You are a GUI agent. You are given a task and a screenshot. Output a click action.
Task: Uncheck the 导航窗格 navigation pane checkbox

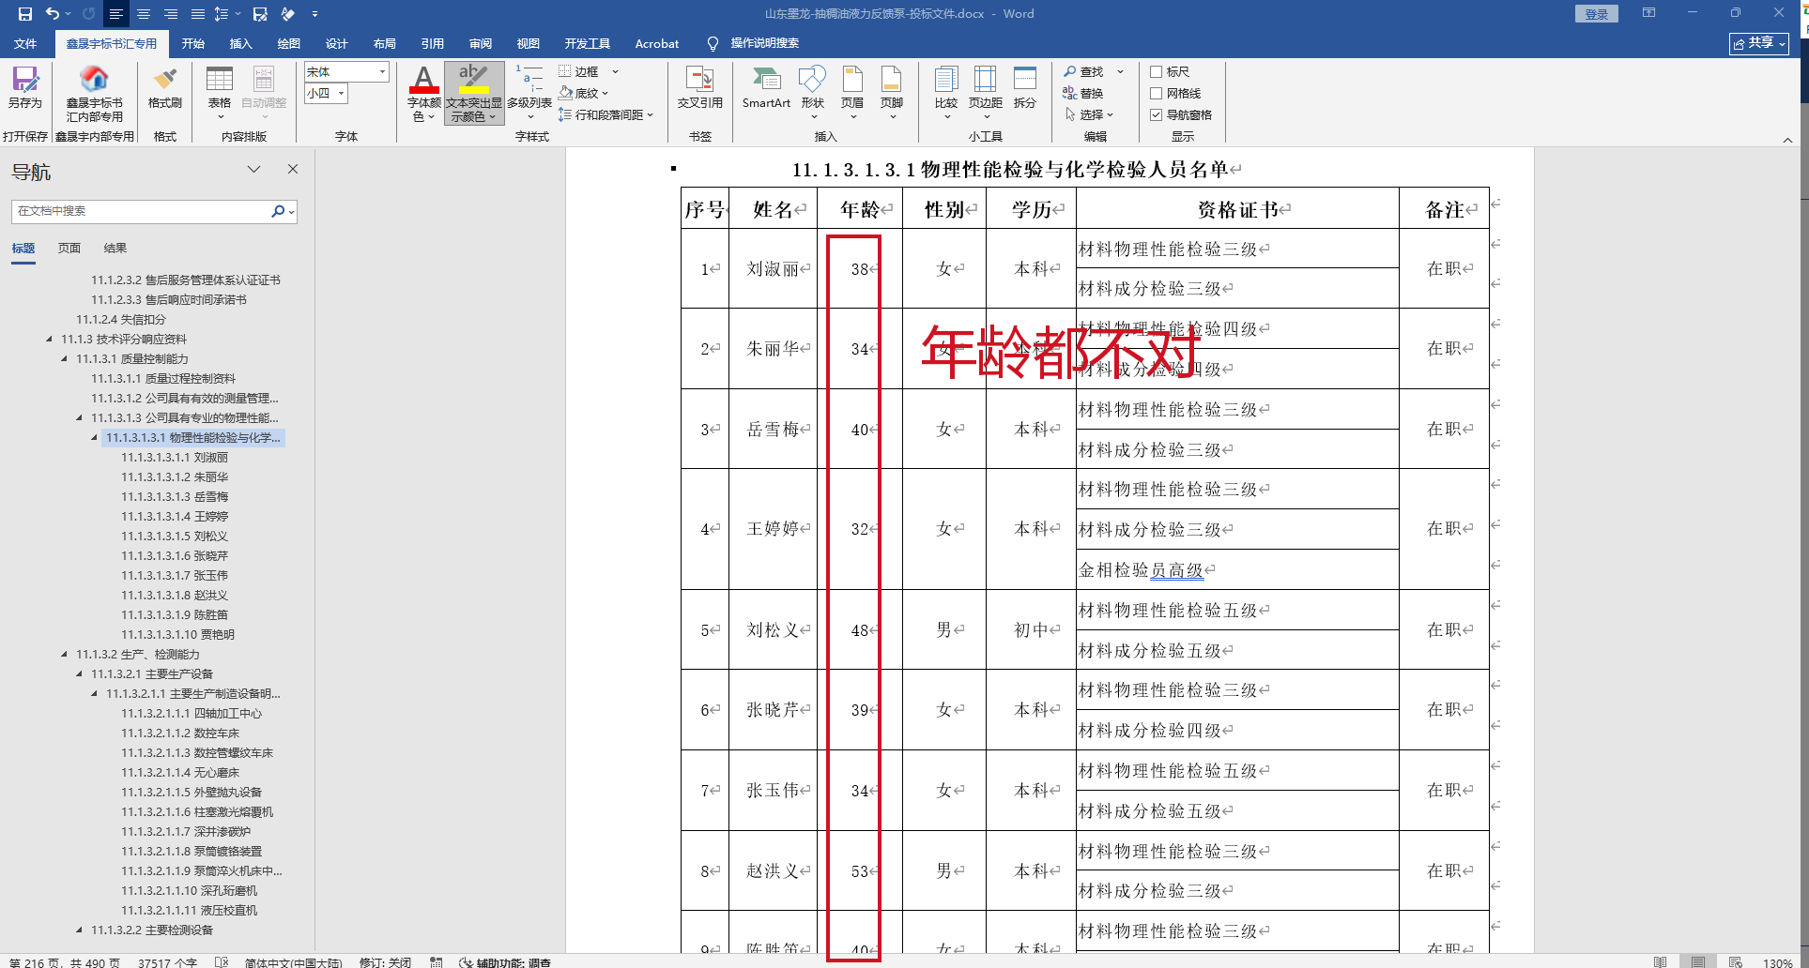1157,114
